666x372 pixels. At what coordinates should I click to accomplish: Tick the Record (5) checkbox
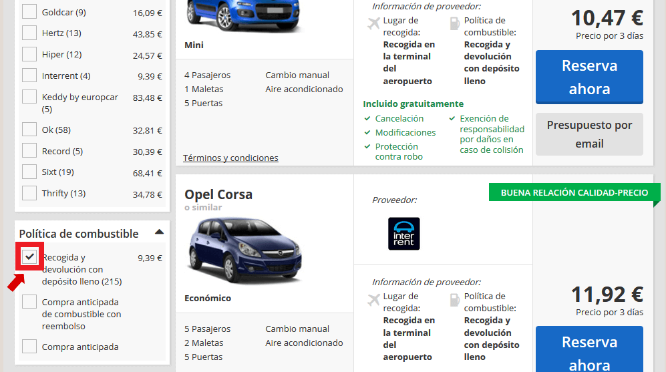pyautogui.click(x=29, y=150)
